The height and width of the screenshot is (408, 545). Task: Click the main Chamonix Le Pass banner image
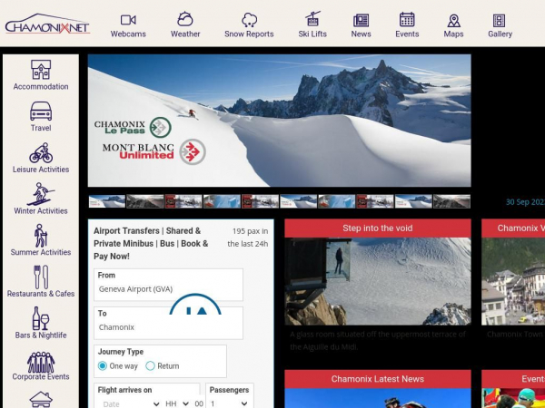tap(279, 121)
